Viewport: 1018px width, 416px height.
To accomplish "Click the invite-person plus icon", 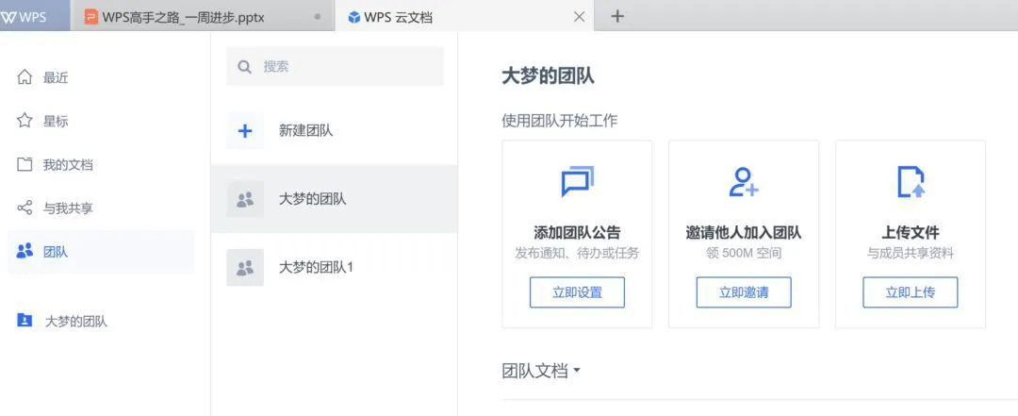I will click(744, 181).
